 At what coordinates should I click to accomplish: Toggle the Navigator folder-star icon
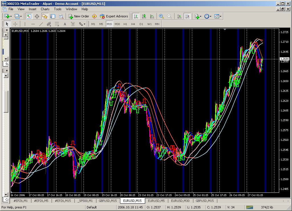point(45,16)
